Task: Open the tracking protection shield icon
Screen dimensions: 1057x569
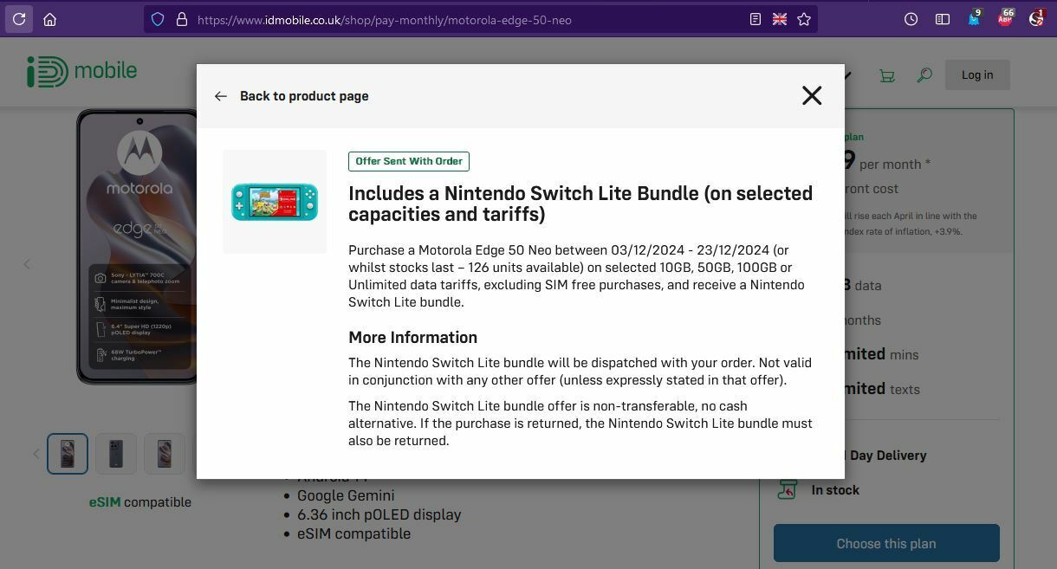Action: pyautogui.click(x=158, y=19)
